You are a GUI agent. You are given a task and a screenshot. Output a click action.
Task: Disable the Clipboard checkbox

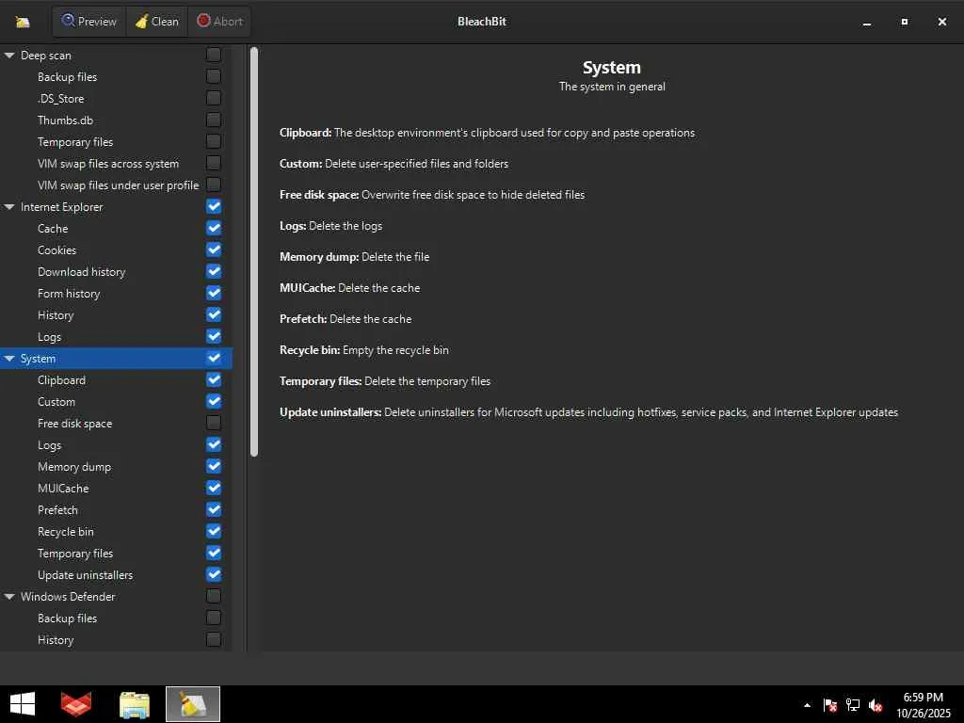(x=214, y=380)
